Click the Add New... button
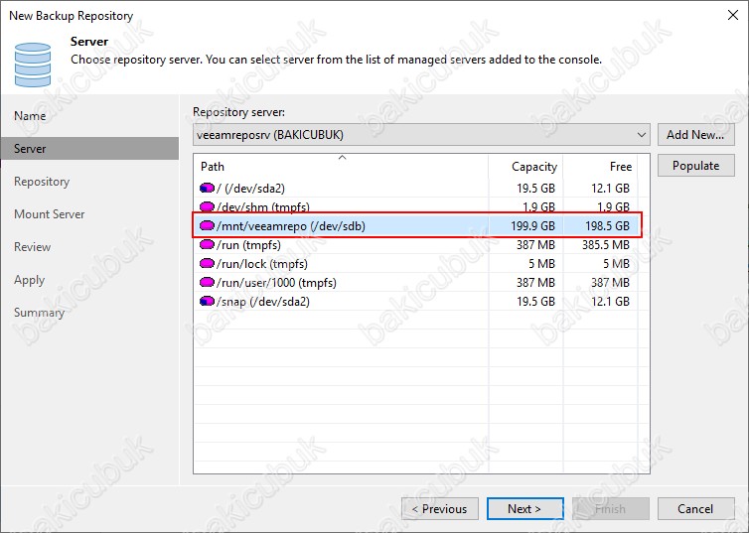The width and height of the screenshot is (749, 533). (x=696, y=135)
